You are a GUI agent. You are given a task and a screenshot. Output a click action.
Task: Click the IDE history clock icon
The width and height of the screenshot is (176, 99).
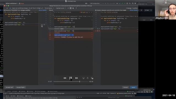click(127, 4)
